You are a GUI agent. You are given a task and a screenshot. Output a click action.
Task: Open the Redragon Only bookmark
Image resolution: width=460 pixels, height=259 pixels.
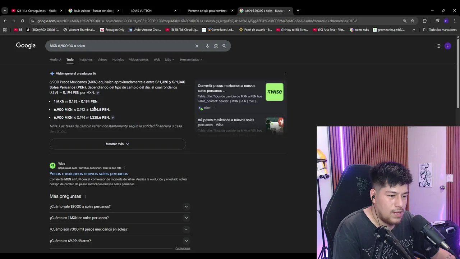tap(112, 30)
